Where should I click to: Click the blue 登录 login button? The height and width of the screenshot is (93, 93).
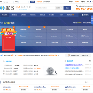(x=33, y=2)
